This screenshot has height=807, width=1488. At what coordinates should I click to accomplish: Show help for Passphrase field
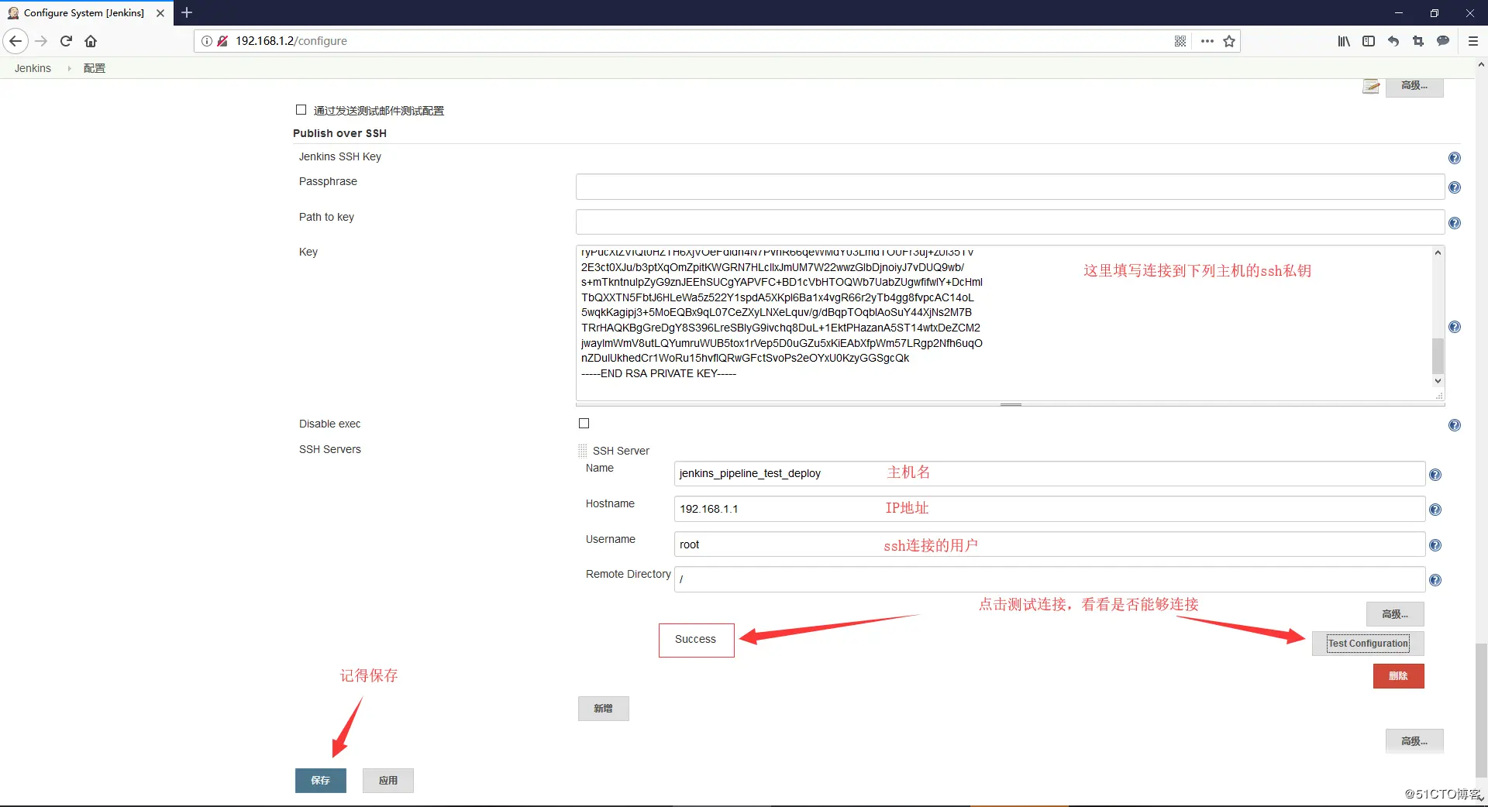[1455, 187]
